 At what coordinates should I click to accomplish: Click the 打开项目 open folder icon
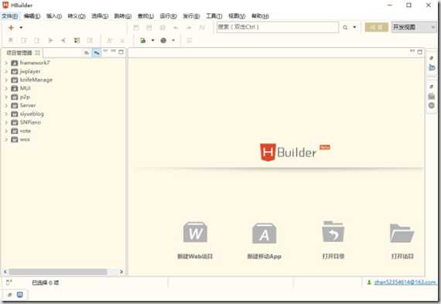tap(402, 233)
